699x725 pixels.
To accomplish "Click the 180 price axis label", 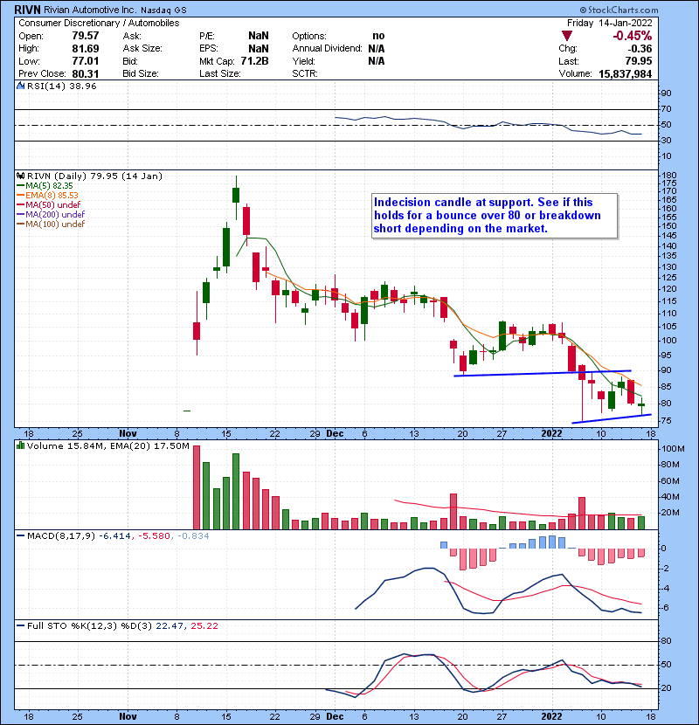I will click(669, 176).
